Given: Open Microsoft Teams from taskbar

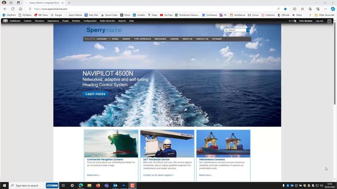Looking at the screenshot, I should click(x=106, y=185).
